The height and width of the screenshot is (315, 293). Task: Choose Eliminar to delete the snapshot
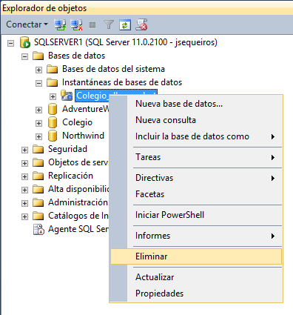pos(196,256)
